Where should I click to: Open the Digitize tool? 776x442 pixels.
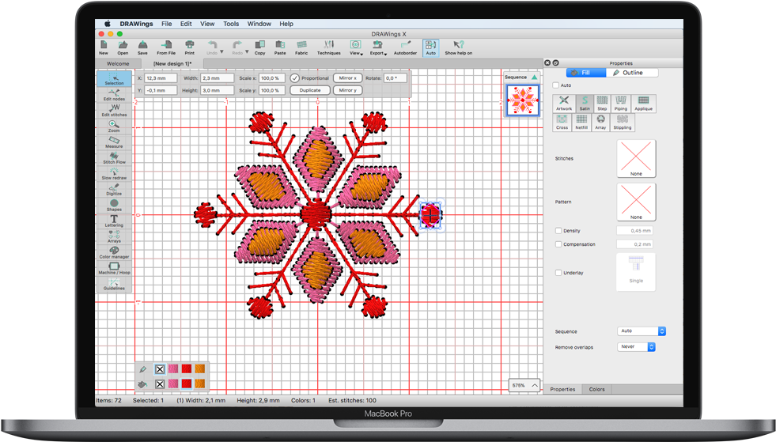114,190
